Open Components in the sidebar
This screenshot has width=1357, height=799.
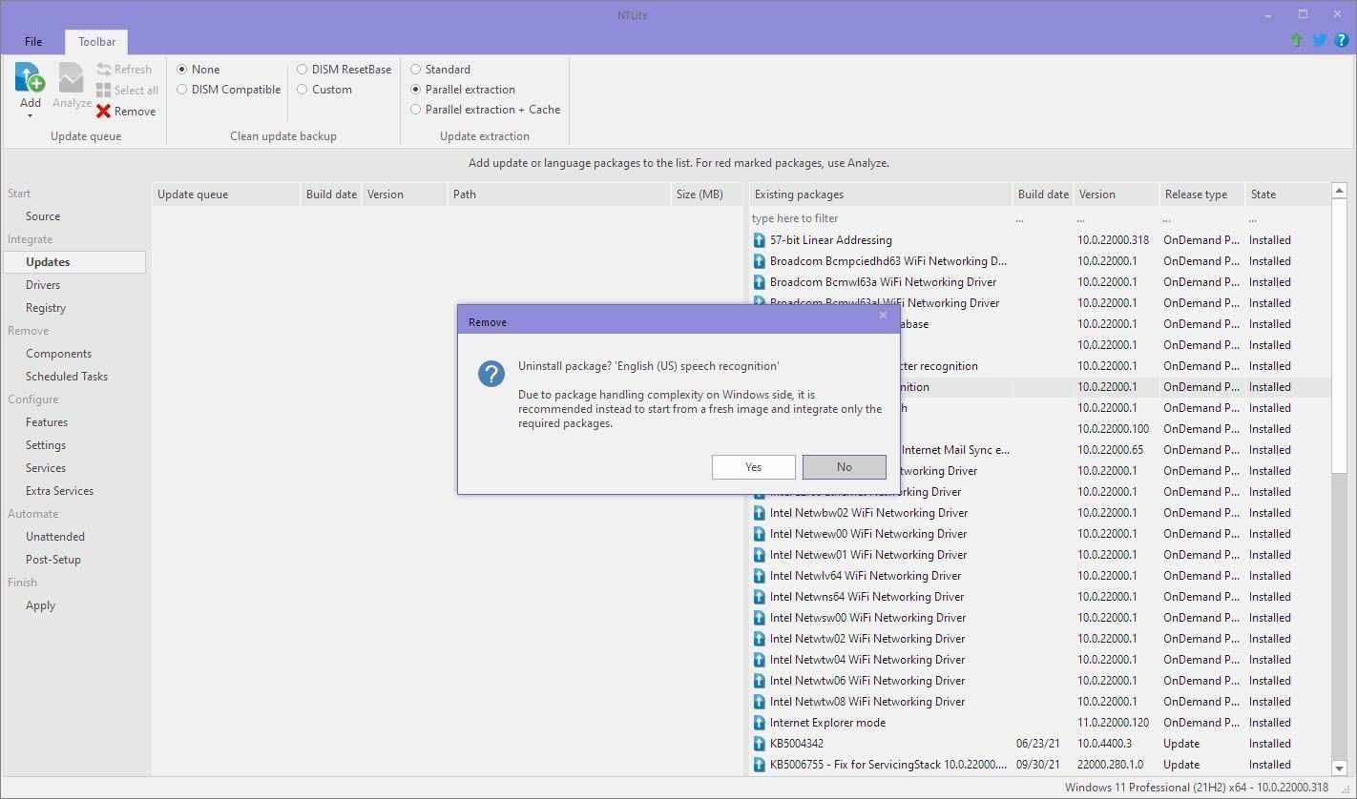pyautogui.click(x=58, y=354)
